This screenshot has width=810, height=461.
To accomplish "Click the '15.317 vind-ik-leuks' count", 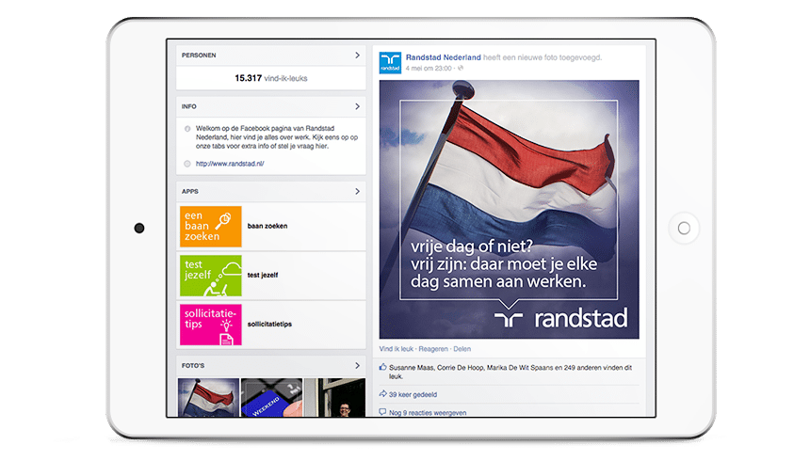I will 271,78.
